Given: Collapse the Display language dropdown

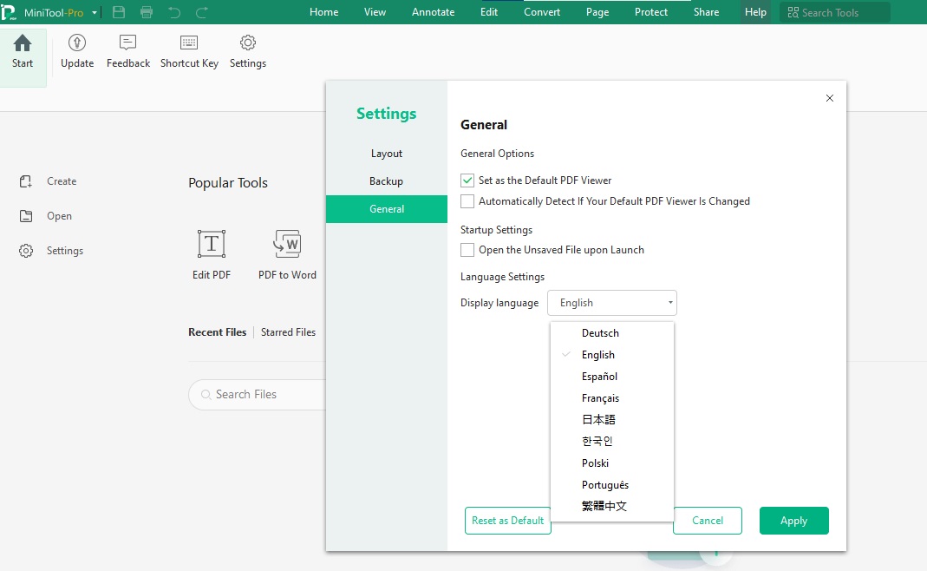Looking at the screenshot, I should point(612,303).
